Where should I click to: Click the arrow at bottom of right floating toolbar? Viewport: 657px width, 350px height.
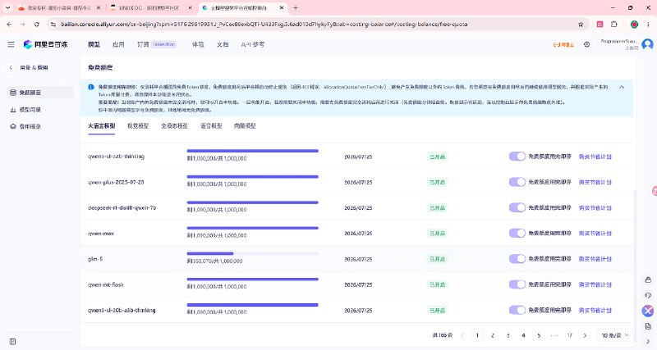click(x=648, y=342)
